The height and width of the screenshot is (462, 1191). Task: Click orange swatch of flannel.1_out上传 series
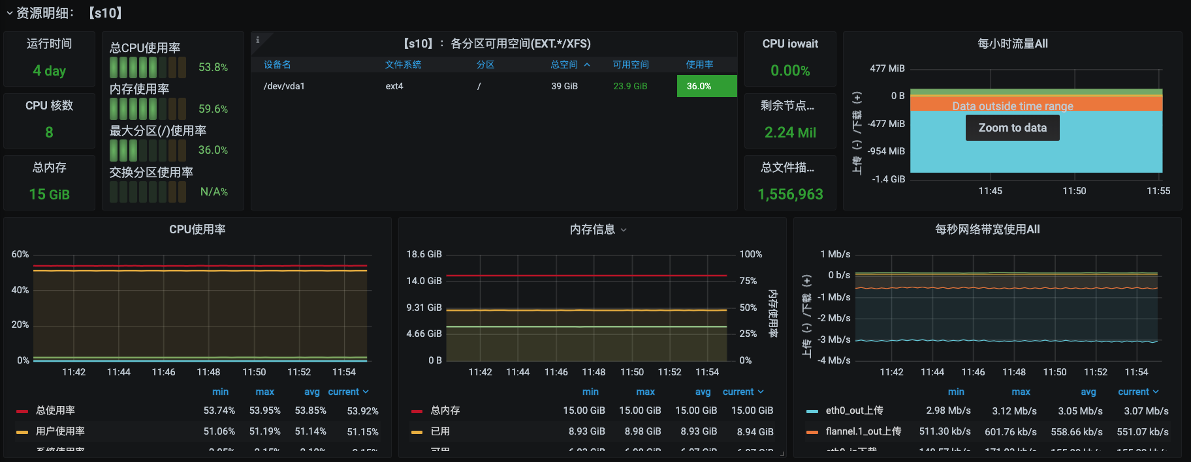pos(812,432)
